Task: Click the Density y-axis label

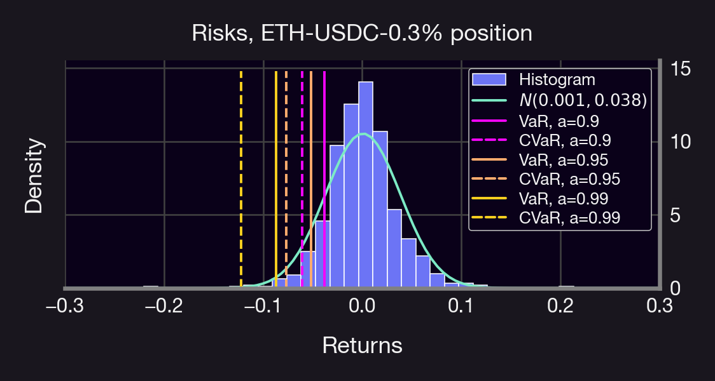Action: pyautogui.click(x=34, y=177)
